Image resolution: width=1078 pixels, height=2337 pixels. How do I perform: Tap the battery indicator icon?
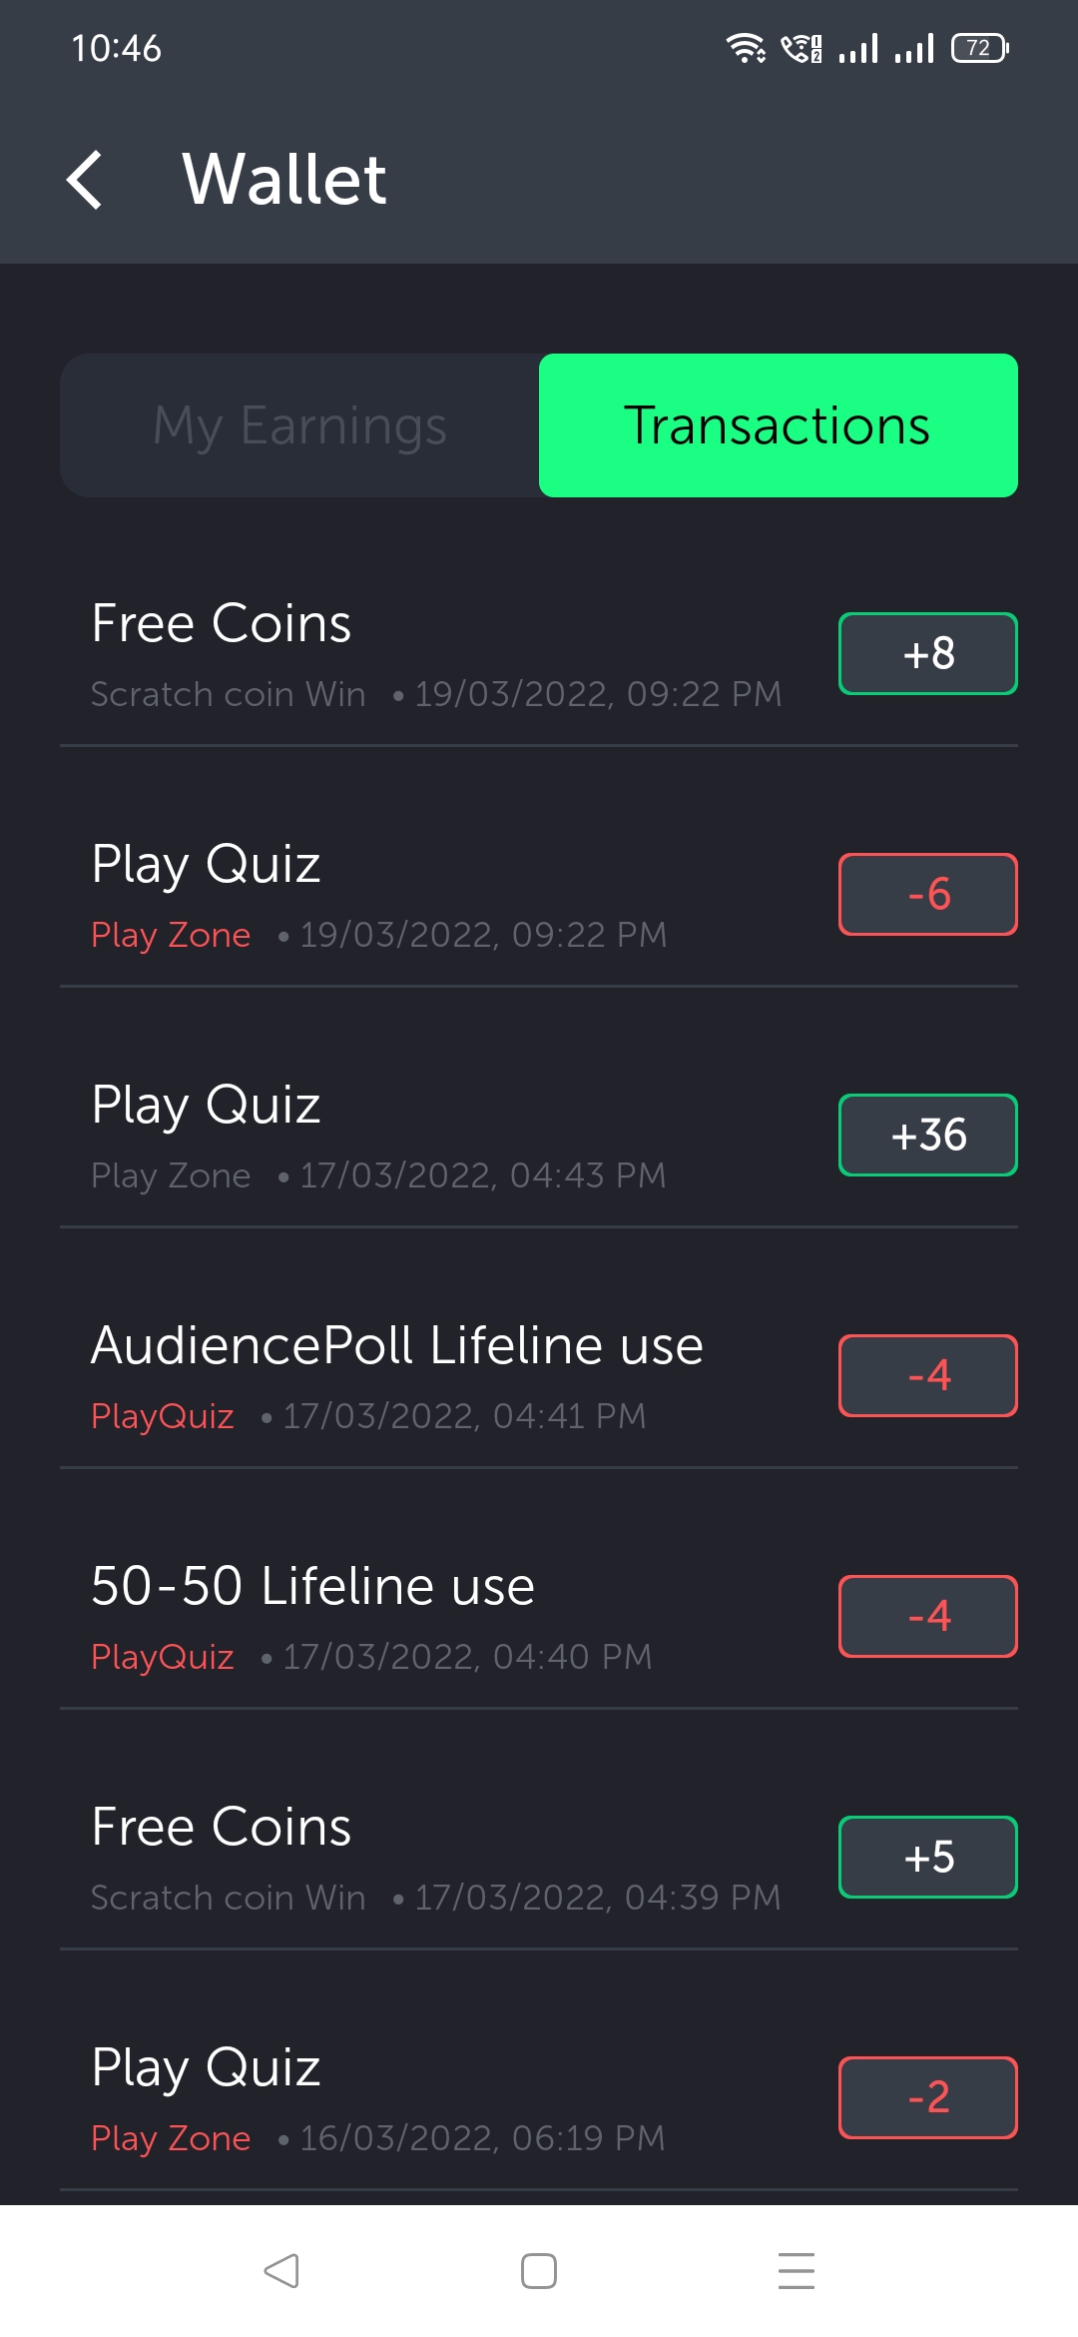click(x=979, y=48)
